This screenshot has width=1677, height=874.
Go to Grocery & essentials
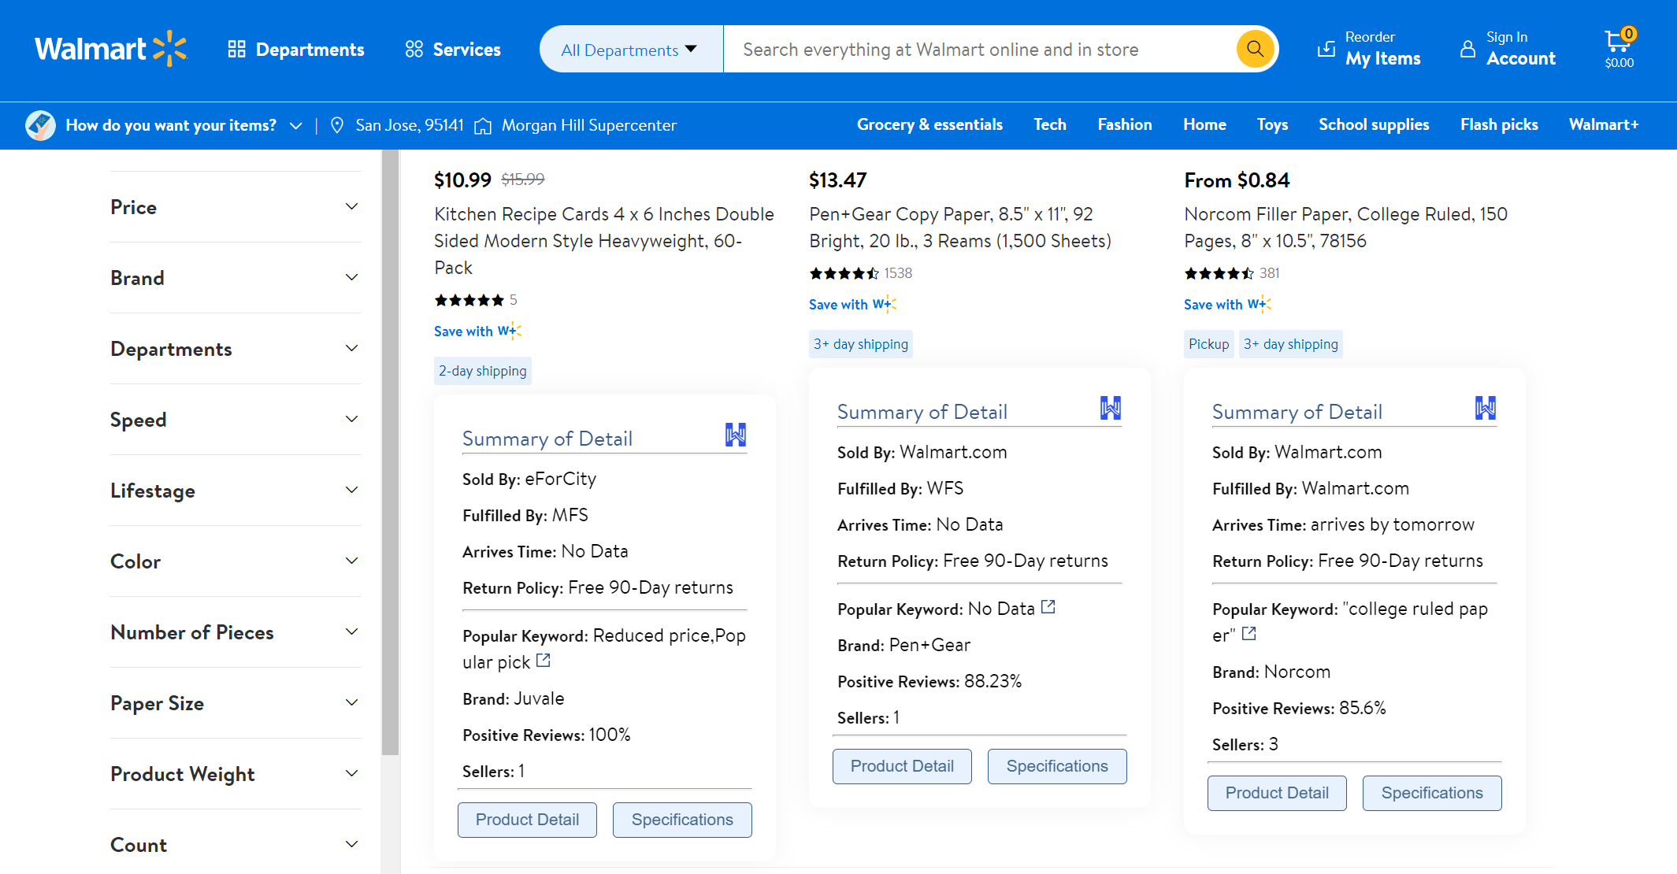(929, 124)
